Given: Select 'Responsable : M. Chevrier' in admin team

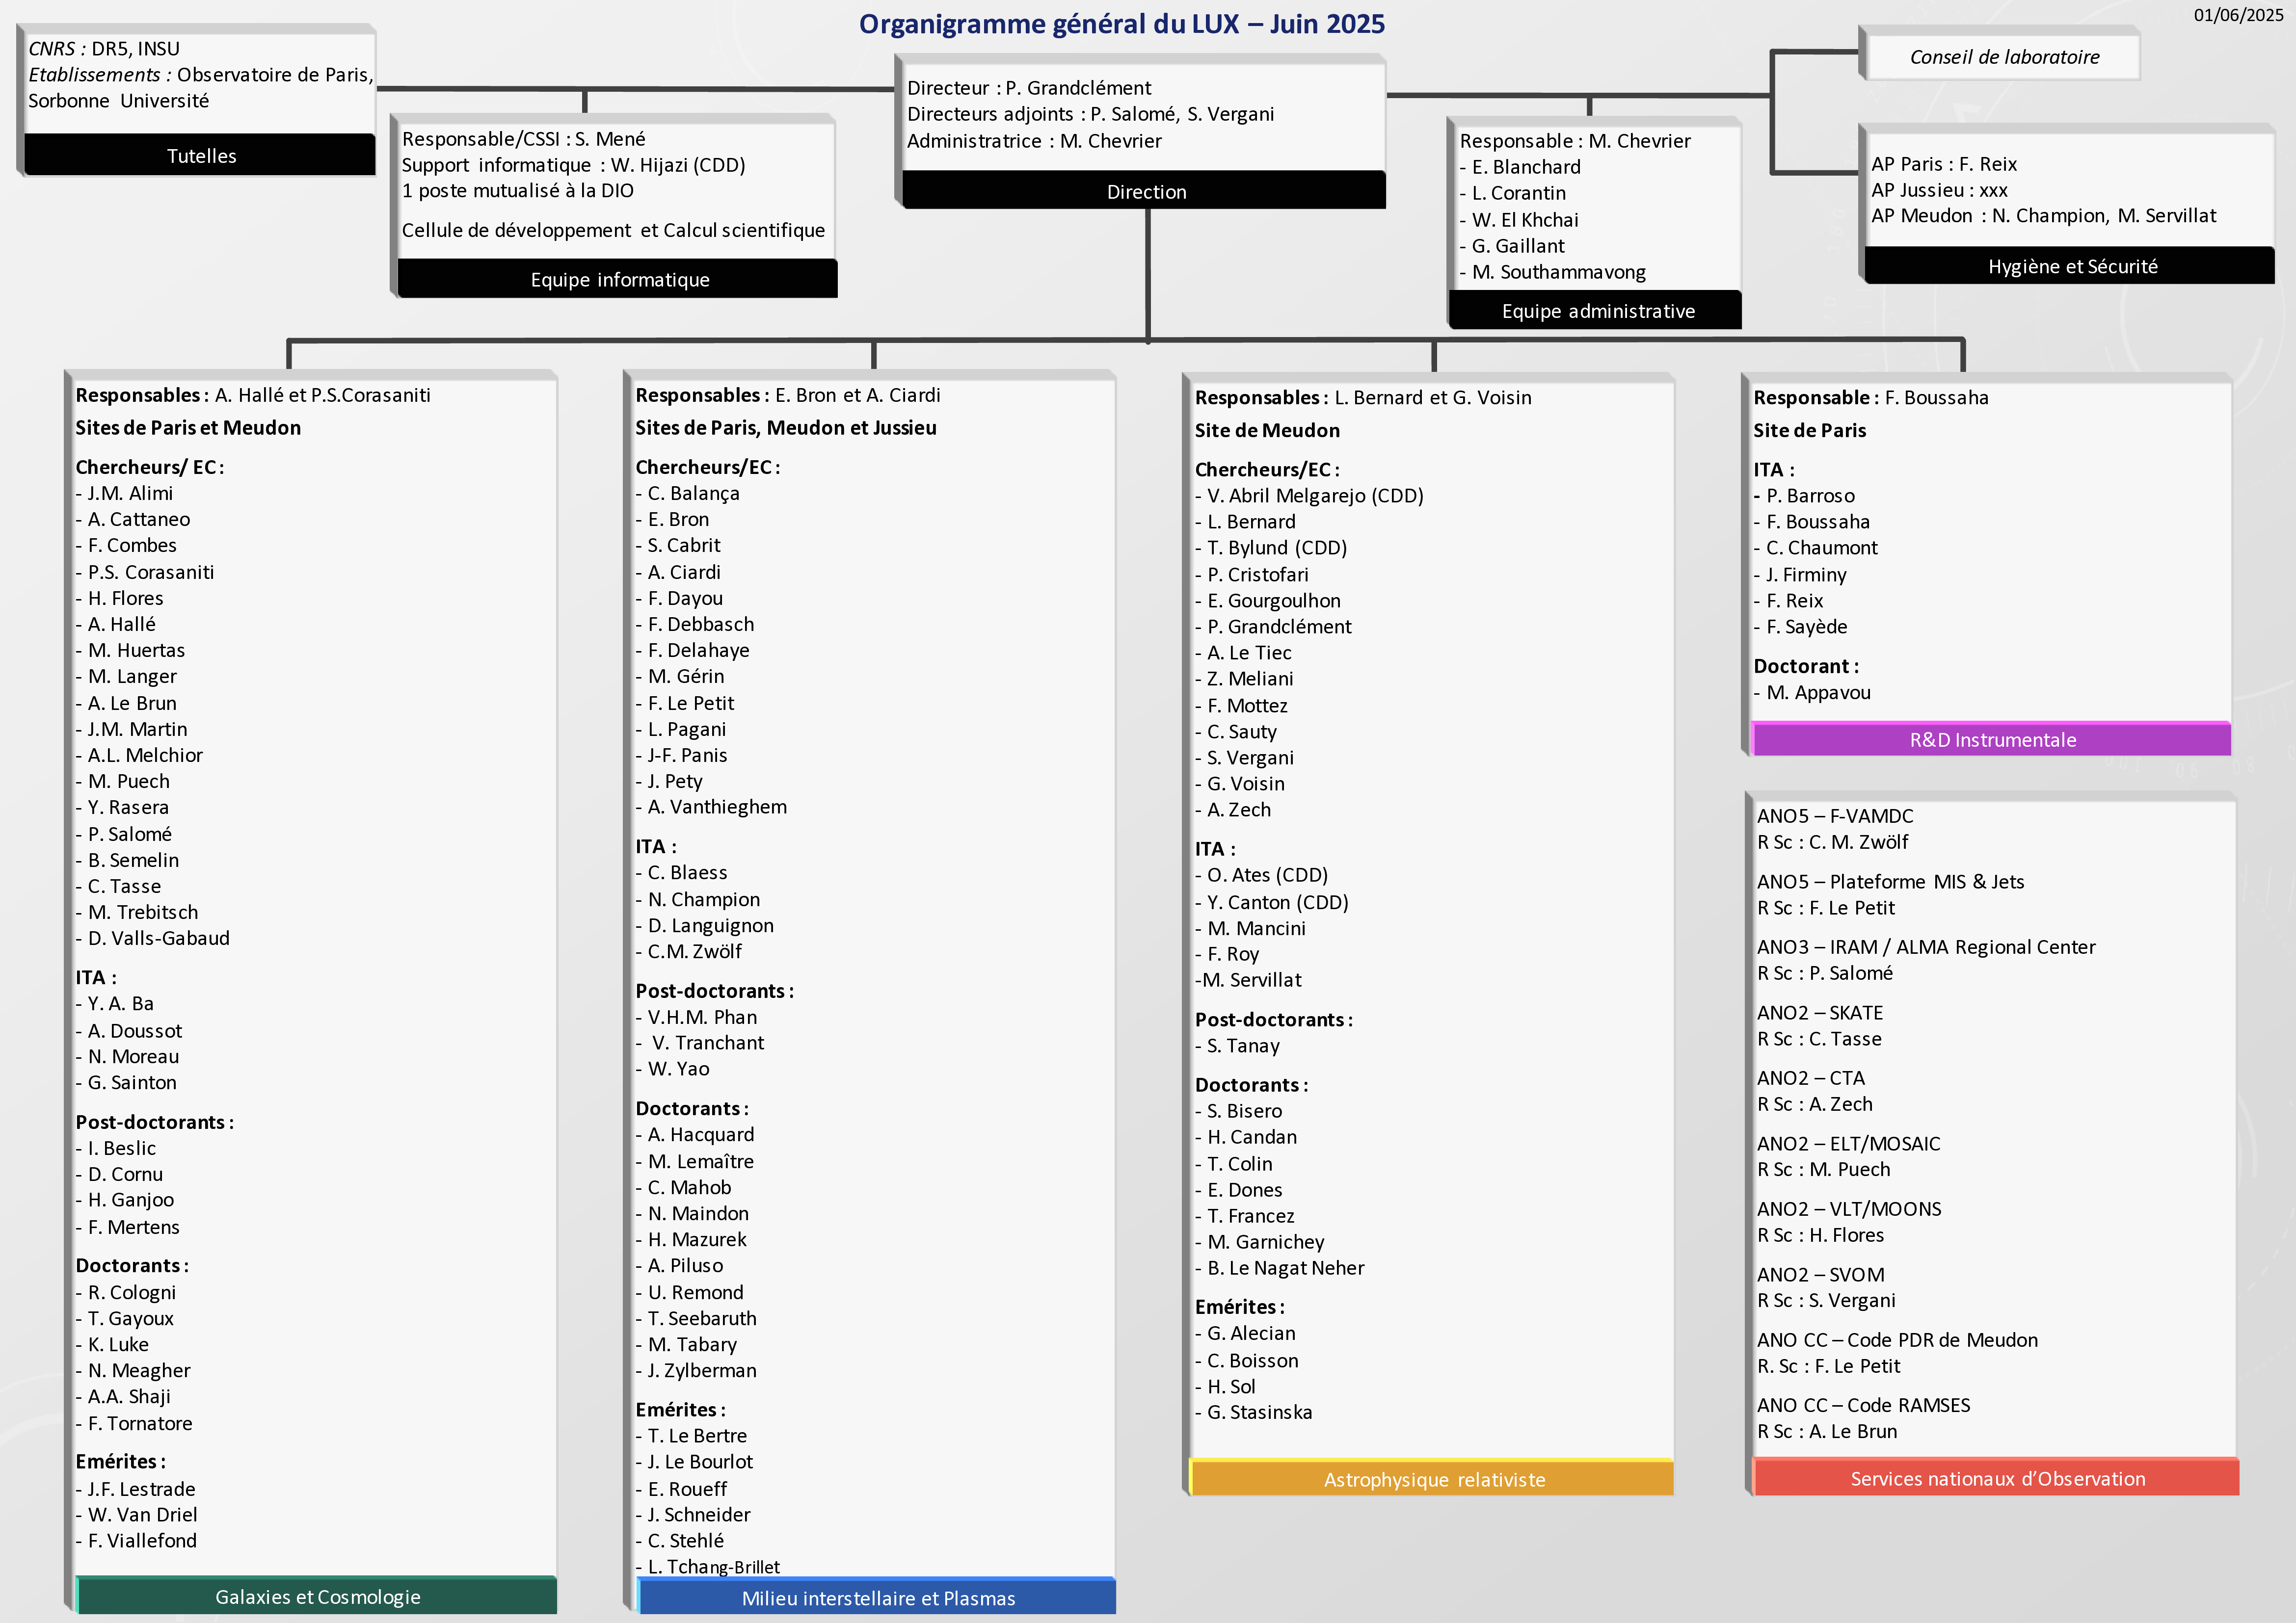Looking at the screenshot, I should coord(1574,141).
